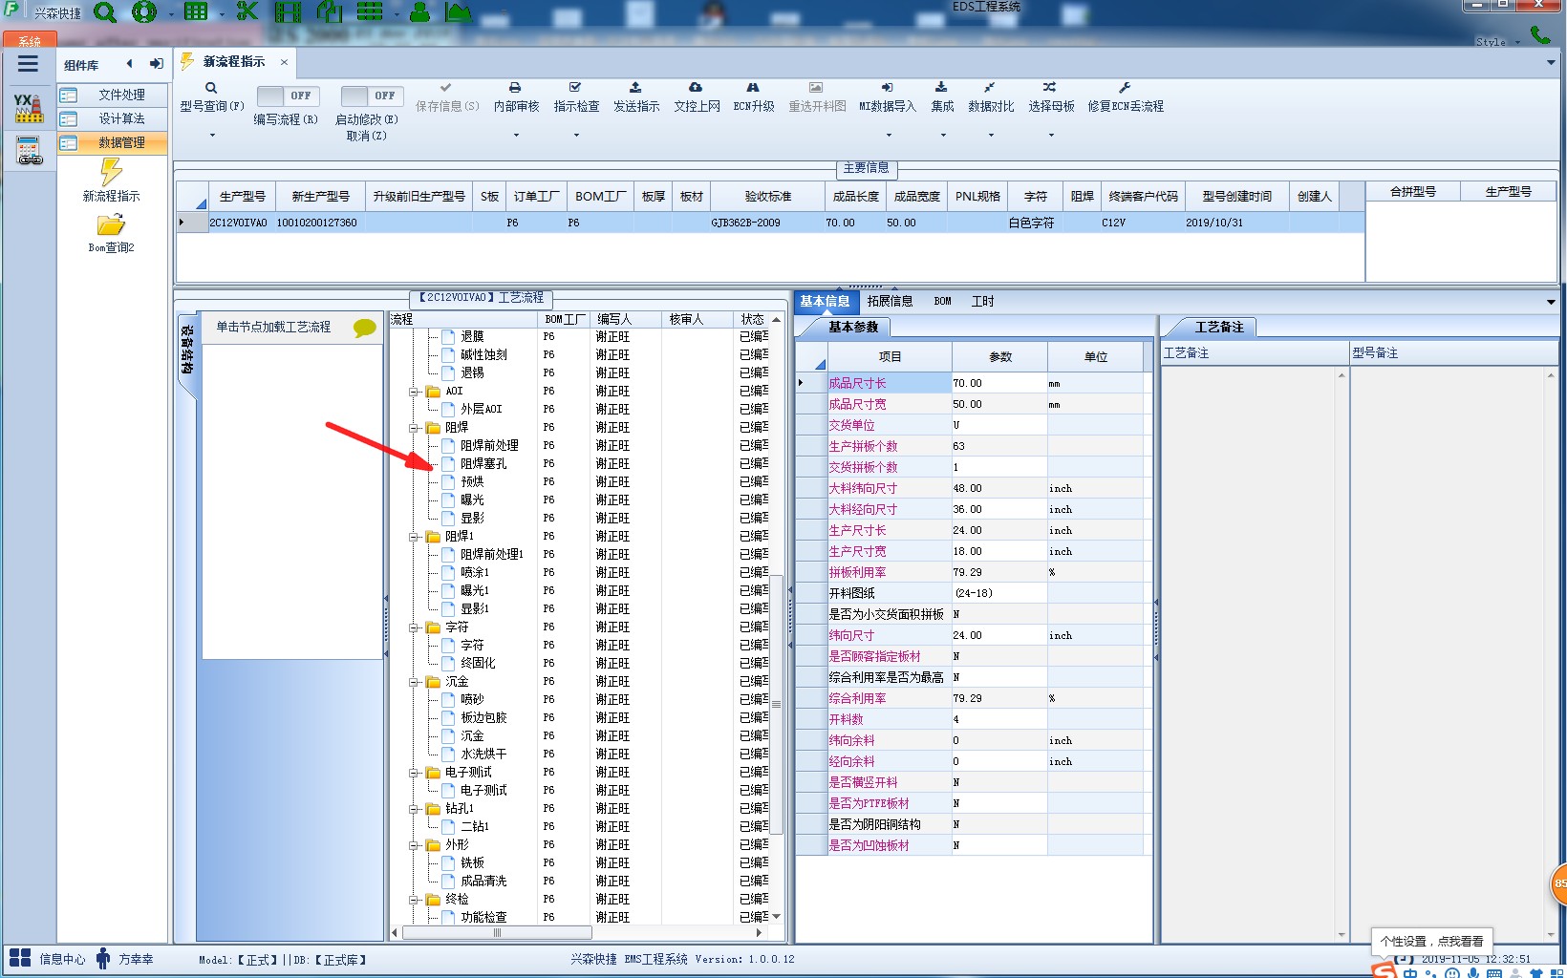Open dropdown arrow under 内部审核
The height and width of the screenshot is (978, 1567).
516,135
